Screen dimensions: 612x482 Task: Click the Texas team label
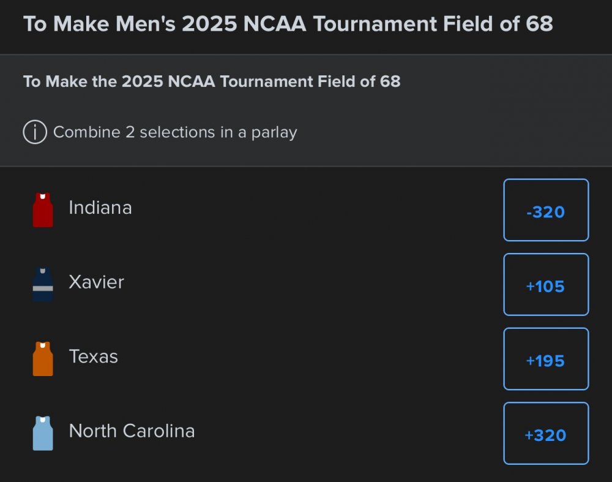click(93, 356)
